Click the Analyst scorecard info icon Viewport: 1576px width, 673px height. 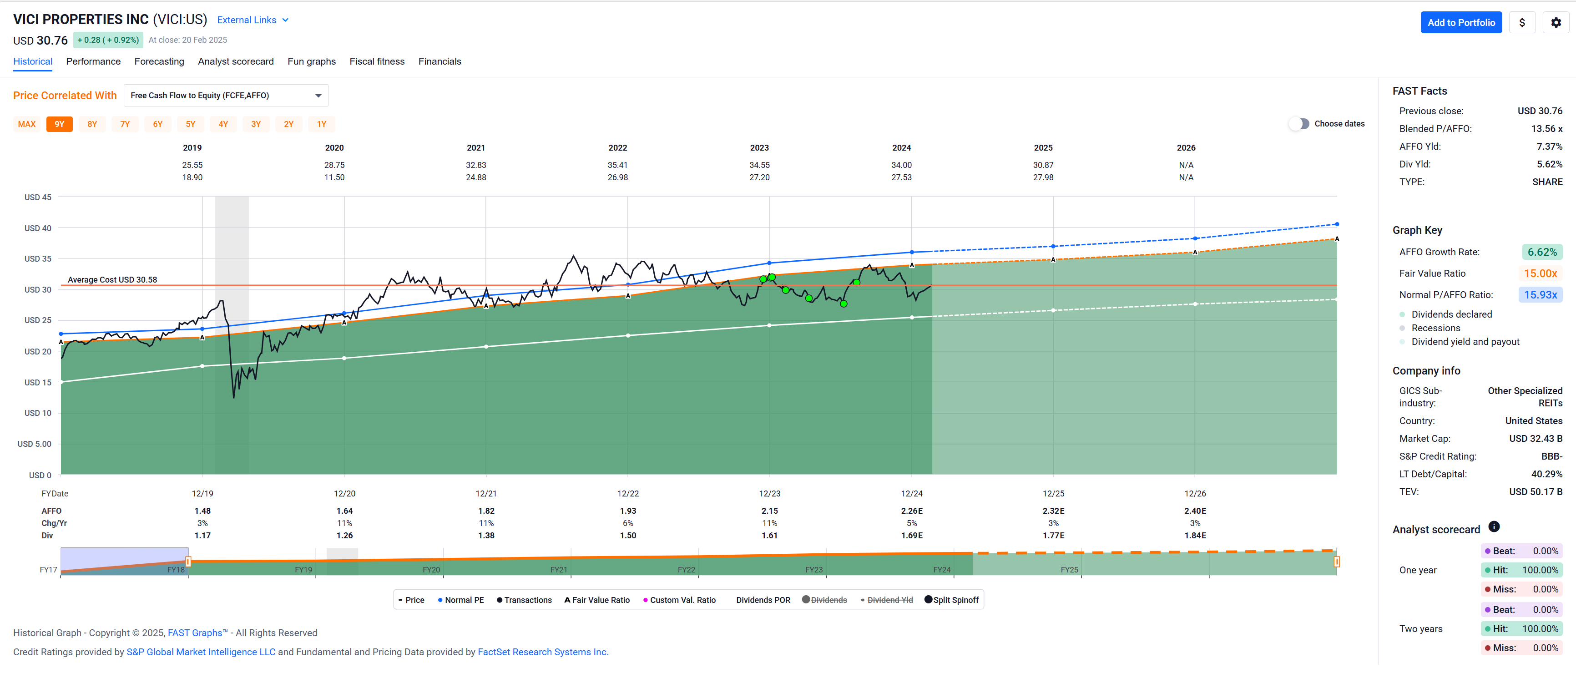[1493, 527]
